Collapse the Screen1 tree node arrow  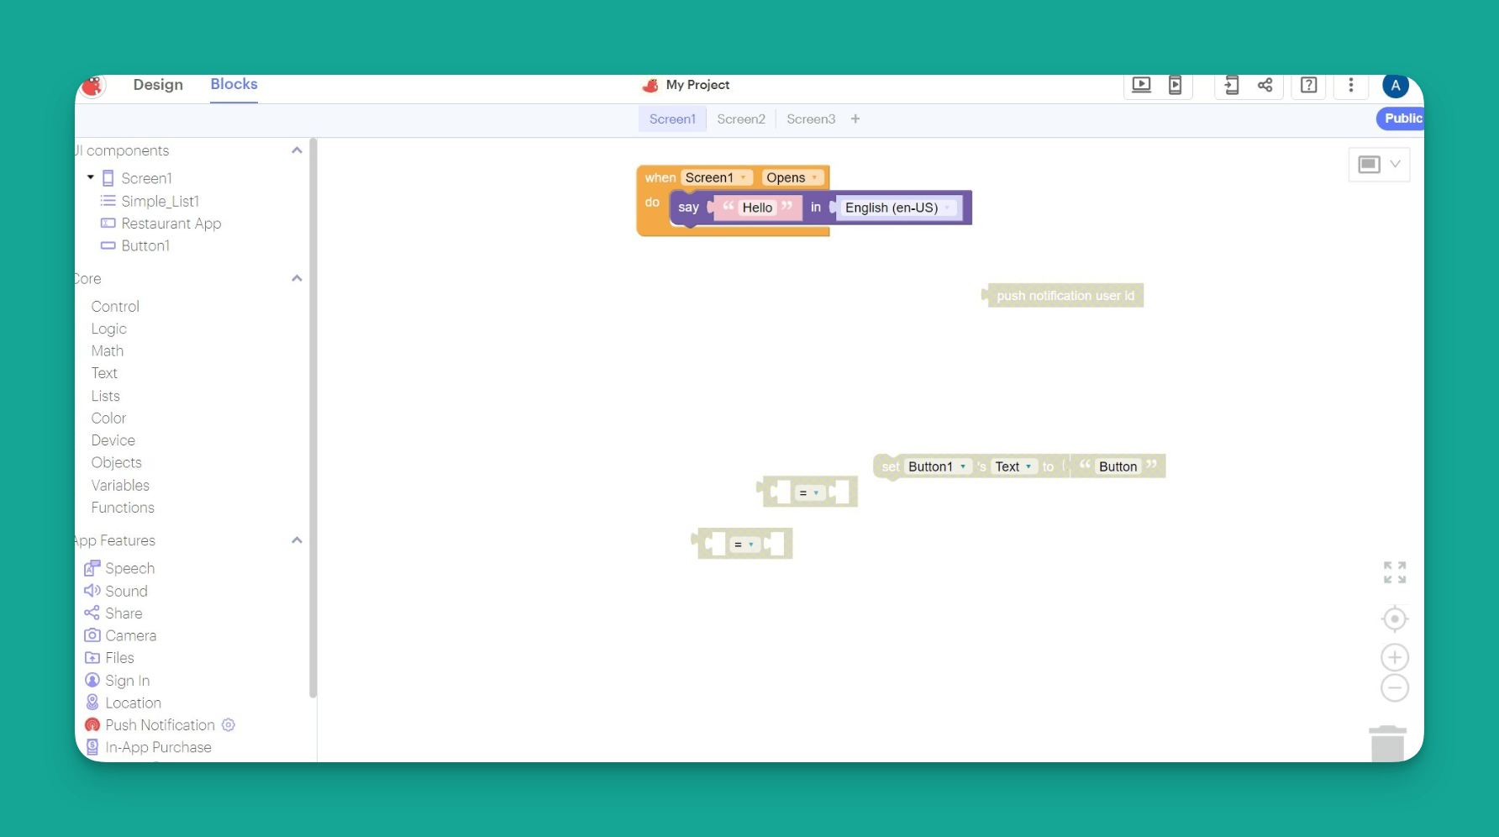[x=91, y=177]
